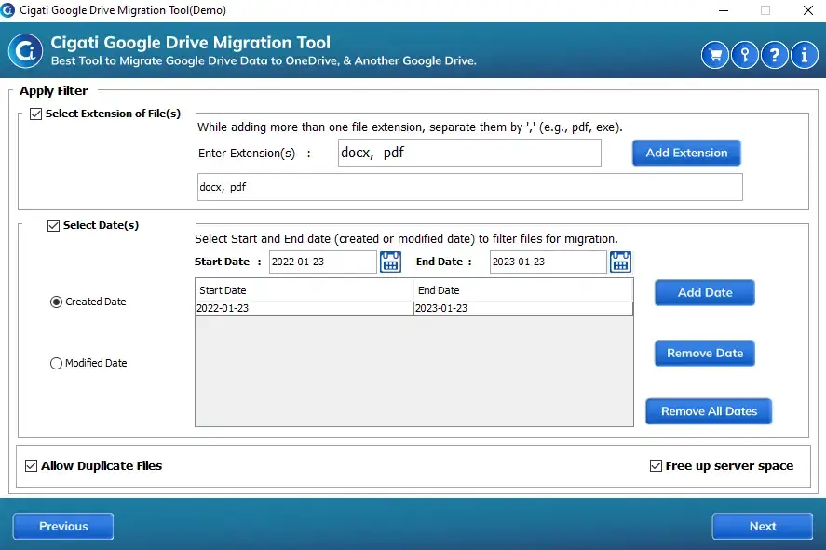This screenshot has width=826, height=550.
Task: Enable Free up server space
Action: click(656, 466)
